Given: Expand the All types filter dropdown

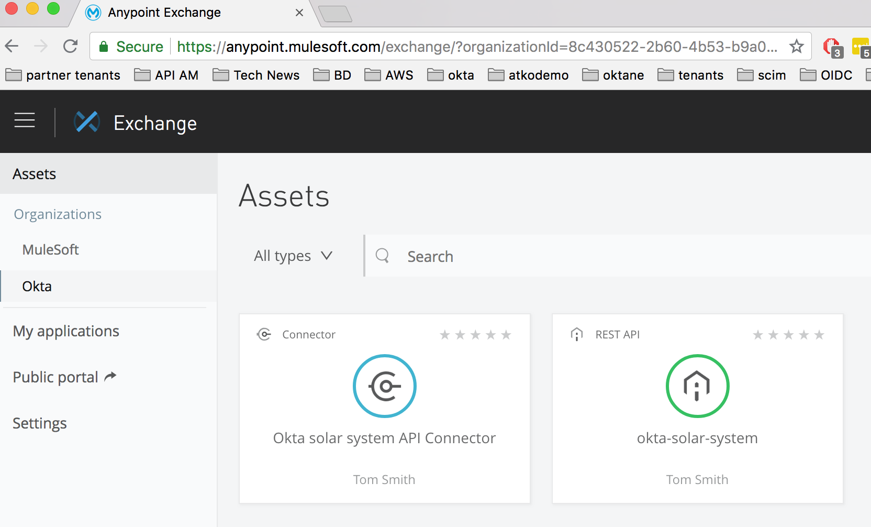Looking at the screenshot, I should tap(293, 256).
